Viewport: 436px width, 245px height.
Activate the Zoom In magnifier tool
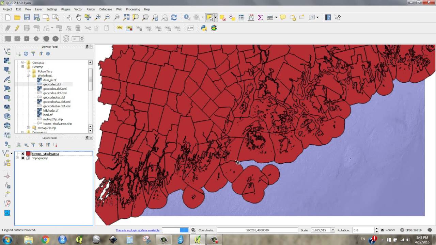click(98, 17)
